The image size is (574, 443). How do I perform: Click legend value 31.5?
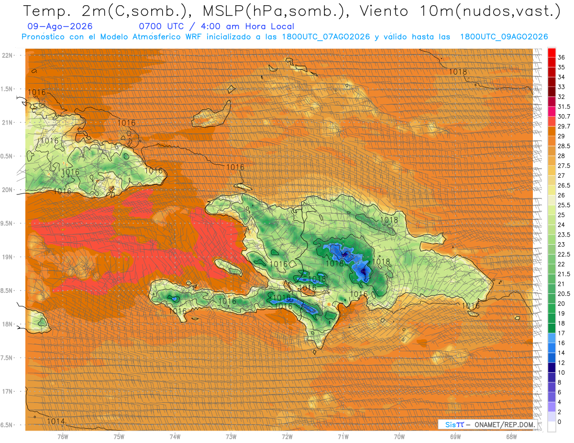[x=563, y=107]
